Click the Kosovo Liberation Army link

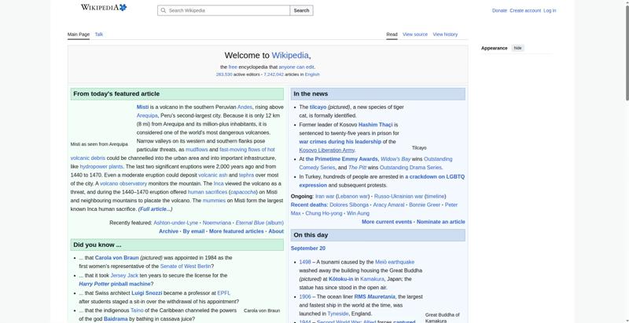pyautogui.click(x=326, y=151)
